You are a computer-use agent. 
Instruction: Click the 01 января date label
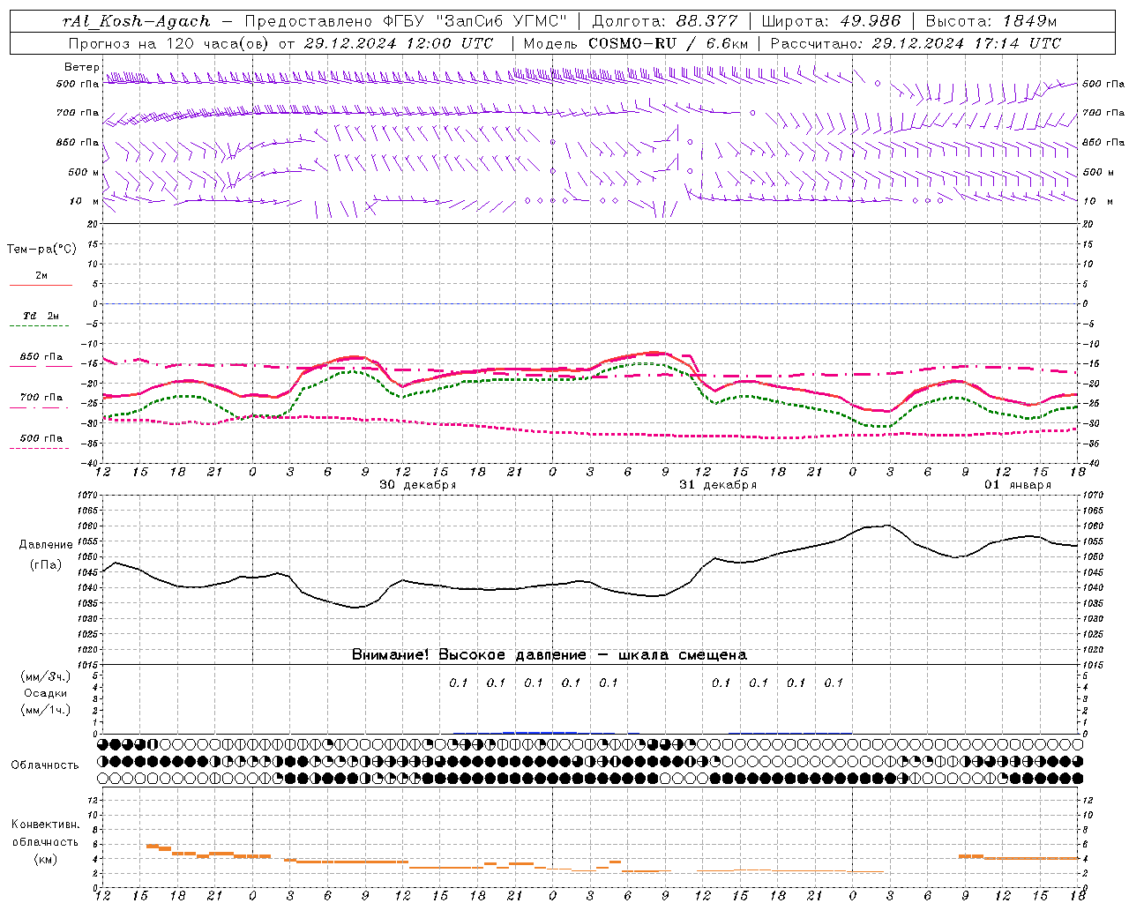[1018, 485]
